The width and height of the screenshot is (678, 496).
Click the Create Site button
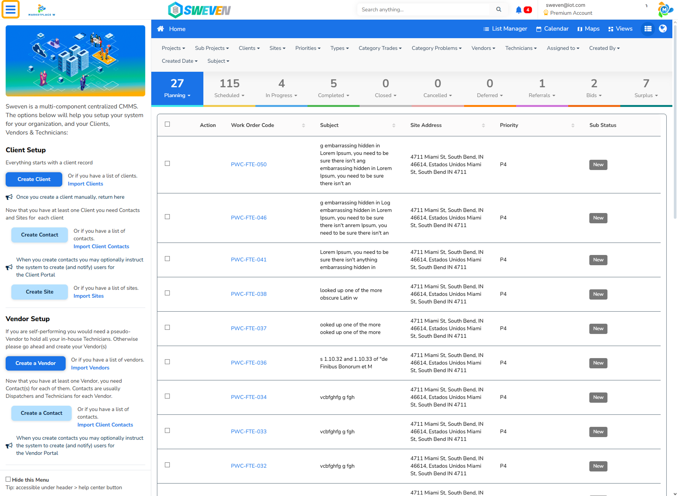click(x=40, y=292)
